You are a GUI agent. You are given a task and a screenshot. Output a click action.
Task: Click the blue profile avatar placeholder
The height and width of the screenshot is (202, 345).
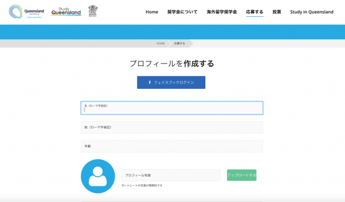click(98, 176)
